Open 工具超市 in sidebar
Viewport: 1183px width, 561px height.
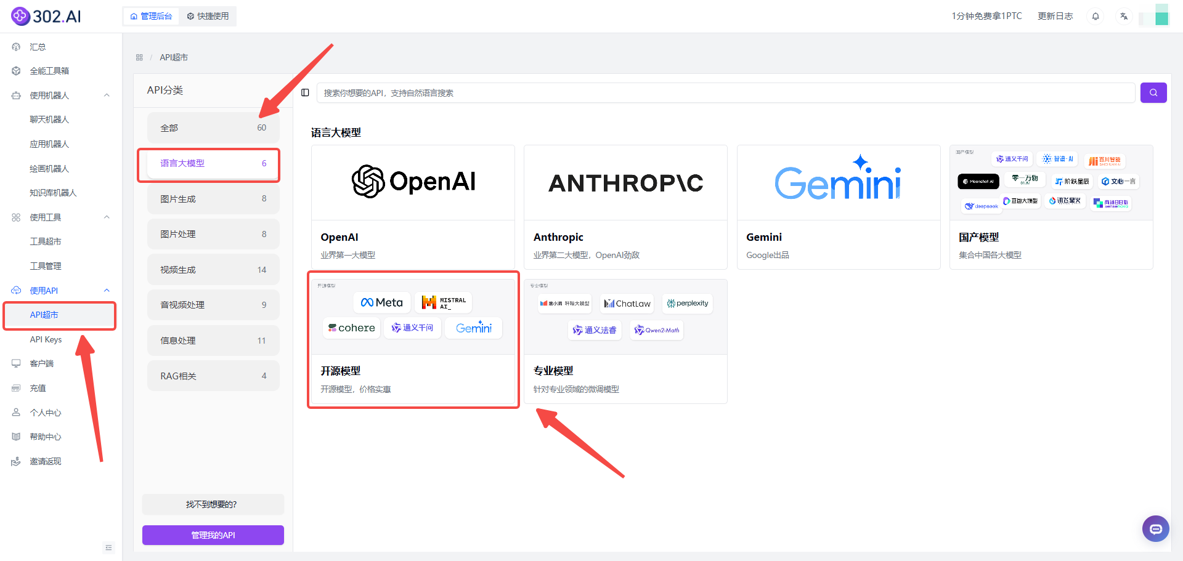pyautogui.click(x=46, y=241)
